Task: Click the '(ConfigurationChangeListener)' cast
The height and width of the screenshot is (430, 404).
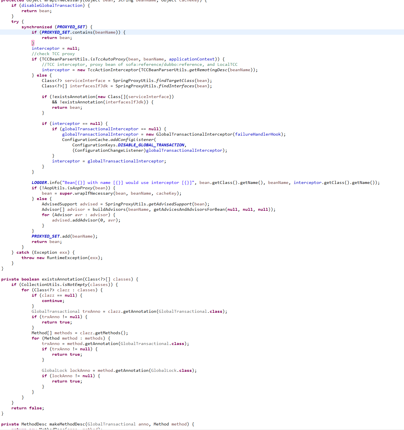Action: click(x=109, y=150)
